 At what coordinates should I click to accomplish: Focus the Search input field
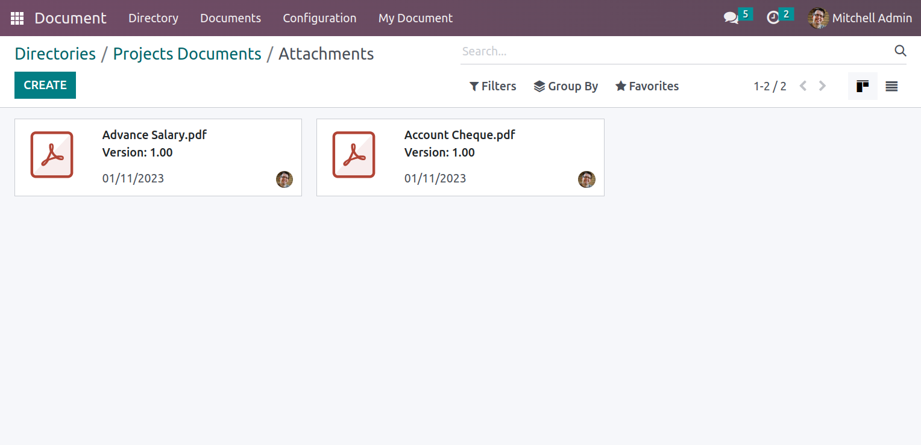(676, 51)
